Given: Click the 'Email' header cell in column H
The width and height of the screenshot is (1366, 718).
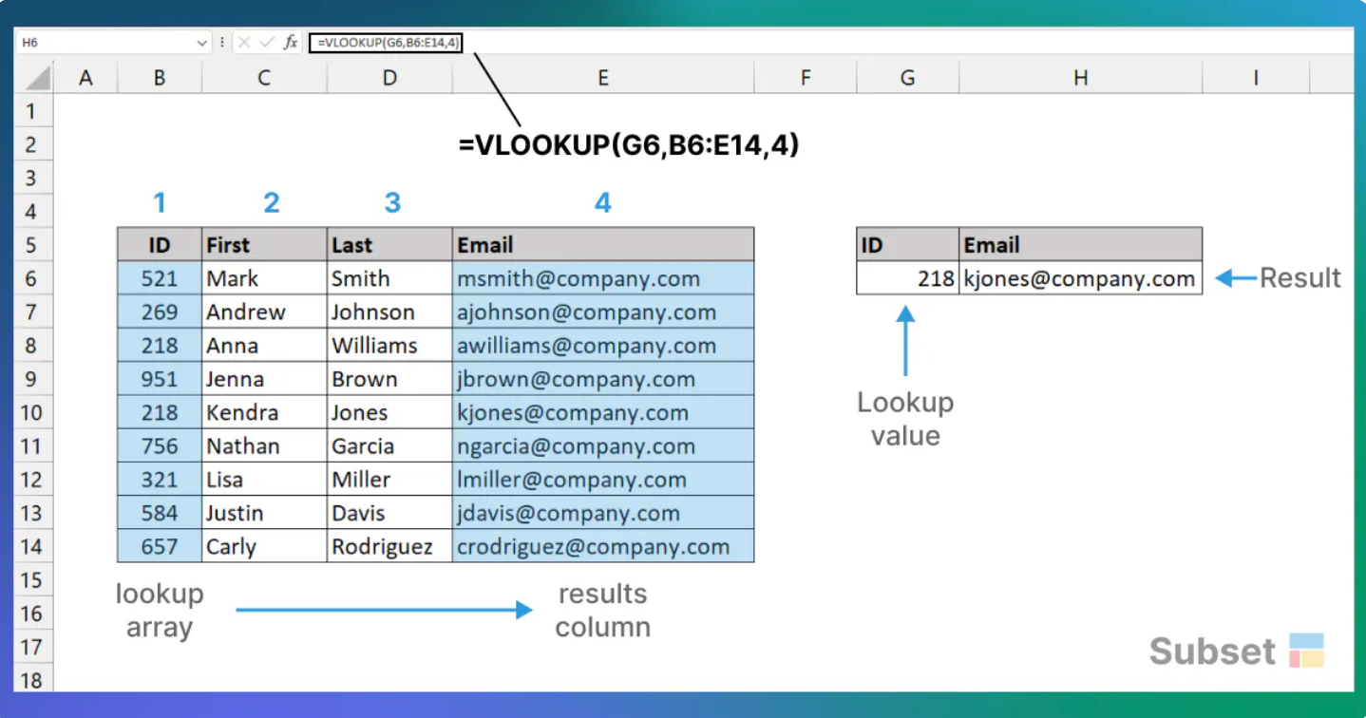Looking at the screenshot, I should coord(1081,245).
